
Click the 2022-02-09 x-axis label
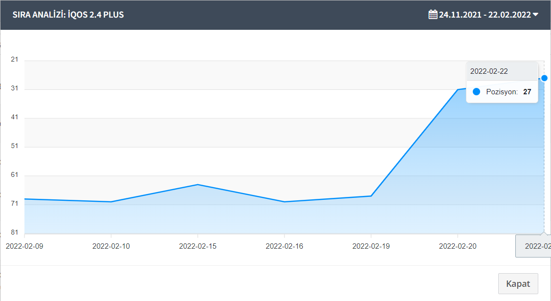[24, 246]
